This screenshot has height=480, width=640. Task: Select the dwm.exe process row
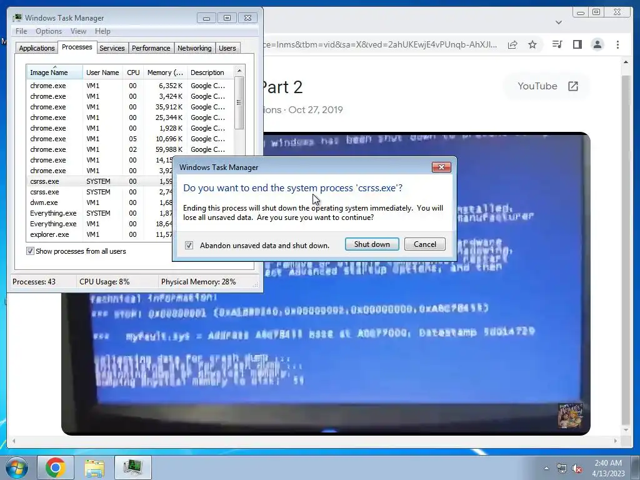100,202
